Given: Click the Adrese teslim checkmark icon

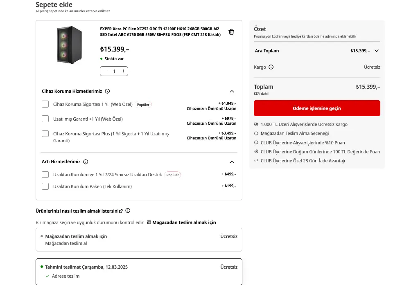Looking at the screenshot, I should point(47,276).
